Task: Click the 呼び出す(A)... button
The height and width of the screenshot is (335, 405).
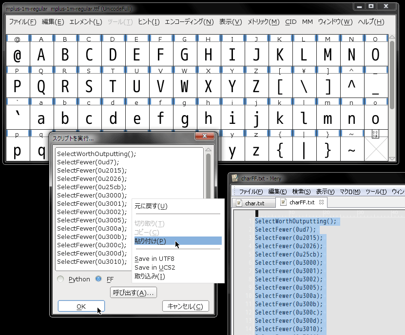Action: (133, 293)
